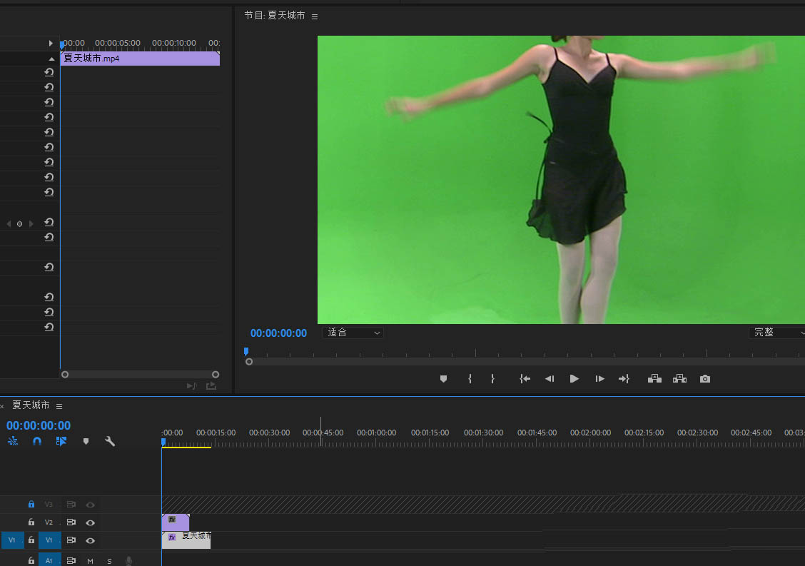This screenshot has height=566, width=805.
Task: Open the 适合 zoom level dropdown
Action: 353,333
